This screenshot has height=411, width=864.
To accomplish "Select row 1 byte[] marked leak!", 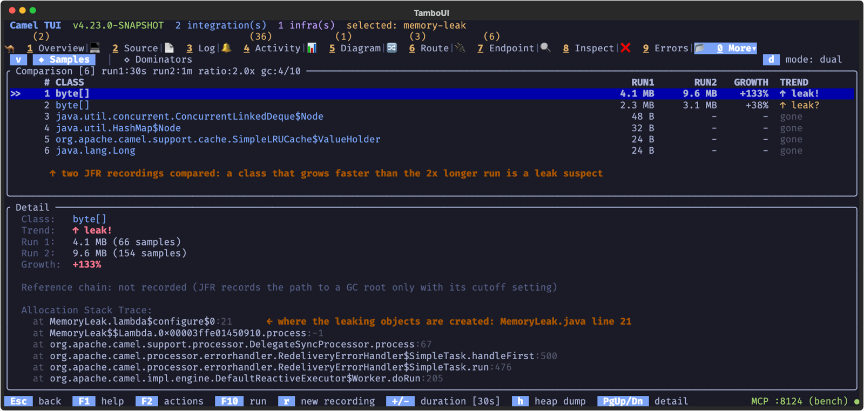I will (x=432, y=93).
